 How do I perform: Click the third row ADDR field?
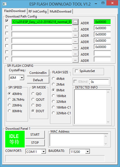102,34
